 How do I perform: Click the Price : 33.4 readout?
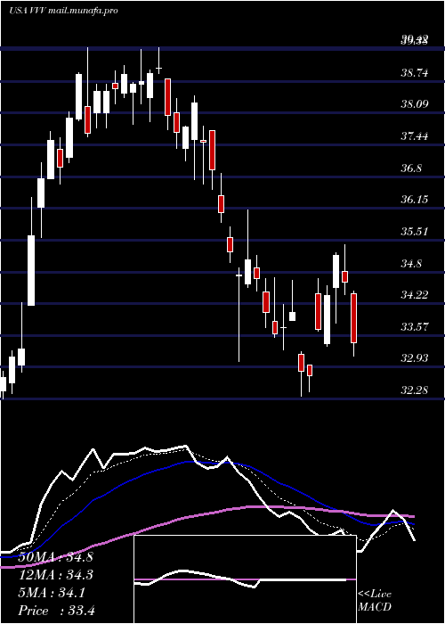tap(56, 611)
